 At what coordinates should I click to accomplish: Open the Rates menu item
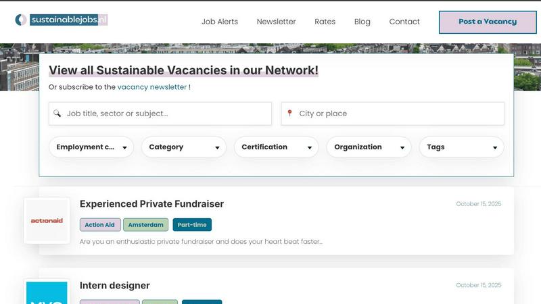tap(325, 22)
